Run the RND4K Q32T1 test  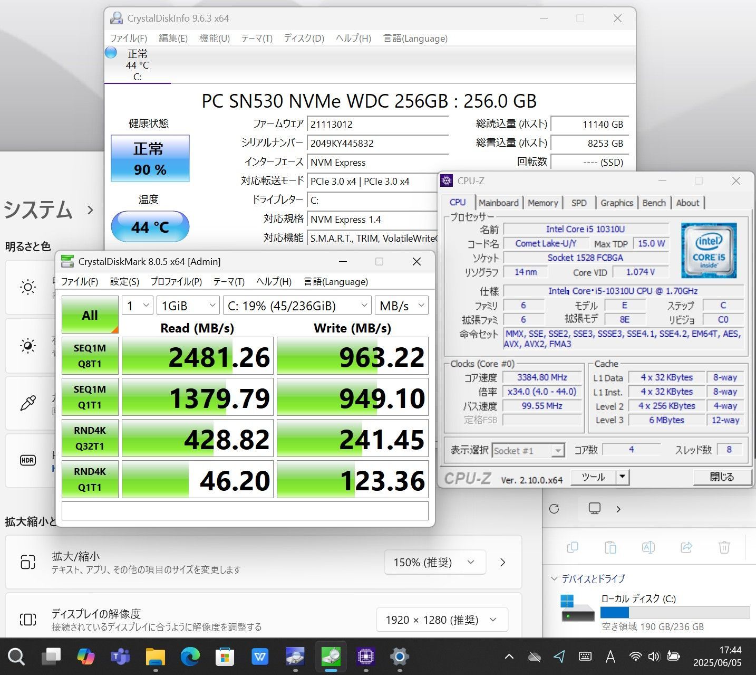pos(90,438)
